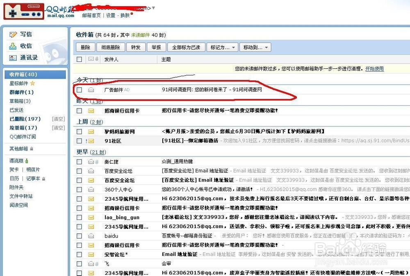Click the 设置 link in header
Viewport: 410px width, 276px height.
point(111,16)
